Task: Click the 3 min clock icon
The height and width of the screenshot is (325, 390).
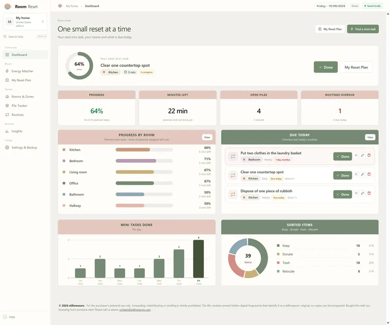Action: (x=126, y=72)
